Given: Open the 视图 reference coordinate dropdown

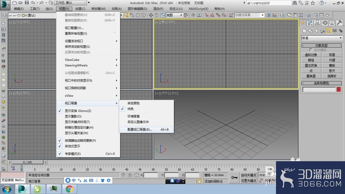Looking at the screenshot, I should [x=174, y=15].
